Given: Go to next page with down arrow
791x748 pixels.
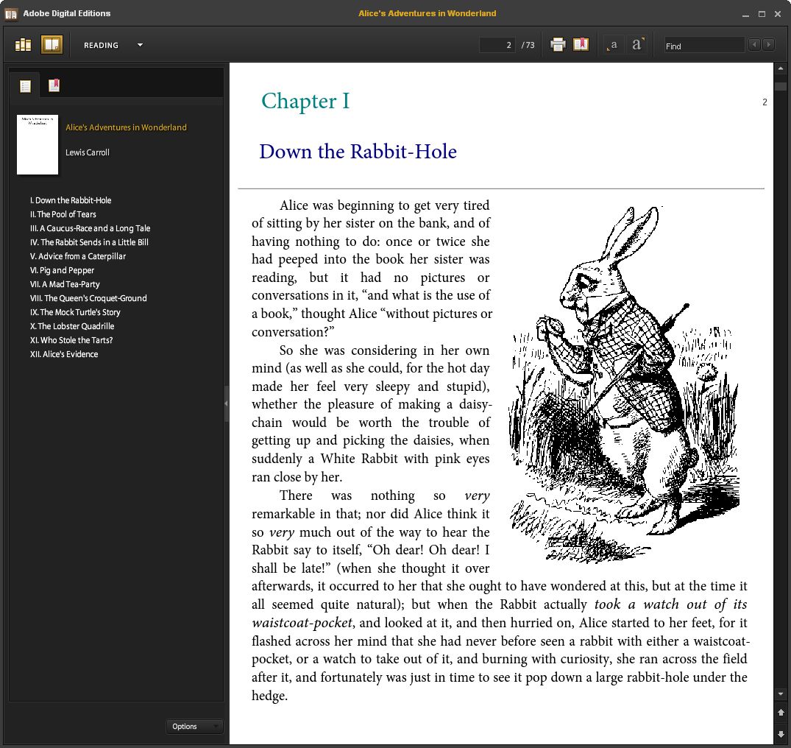Looking at the screenshot, I should tap(781, 733).
